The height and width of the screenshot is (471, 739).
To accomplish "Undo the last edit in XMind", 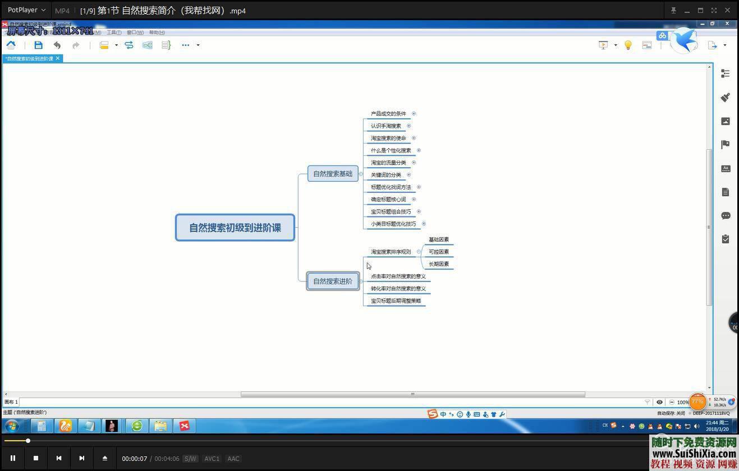I will pyautogui.click(x=57, y=45).
